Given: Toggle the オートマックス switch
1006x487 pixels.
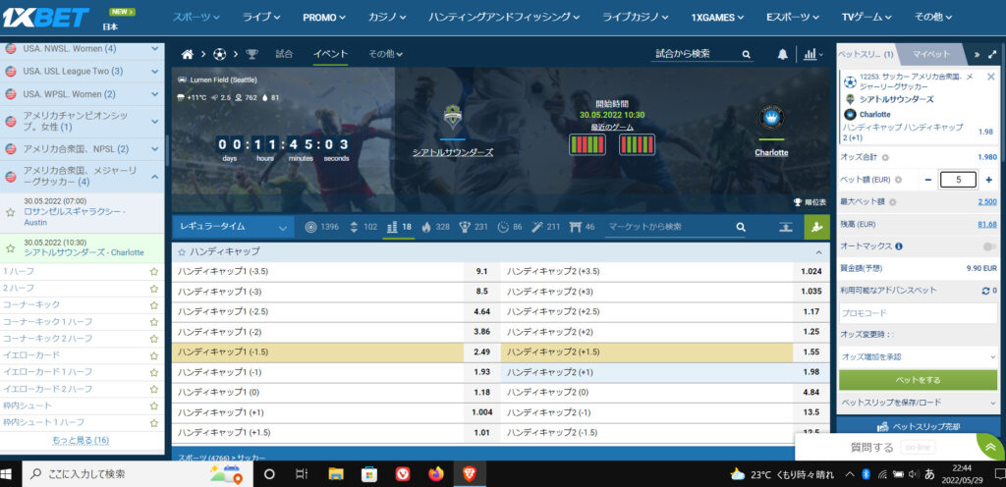Looking at the screenshot, I should click(988, 246).
